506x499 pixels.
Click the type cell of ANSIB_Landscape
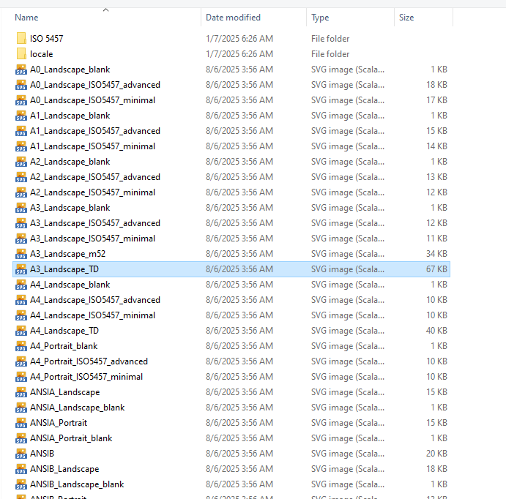348,469
